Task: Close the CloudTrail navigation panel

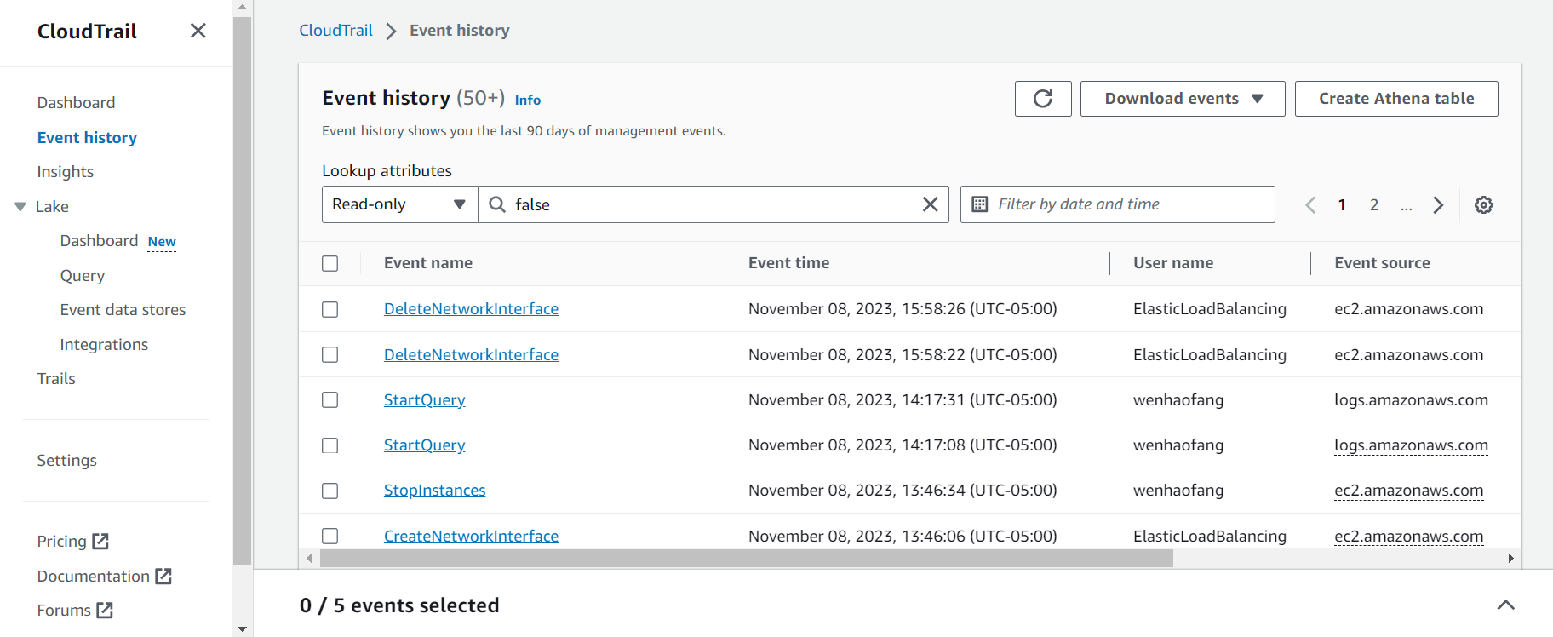Action: tap(198, 31)
